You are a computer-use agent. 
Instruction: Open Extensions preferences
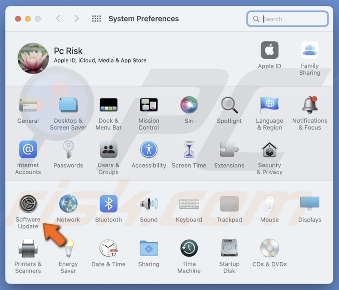(x=229, y=149)
